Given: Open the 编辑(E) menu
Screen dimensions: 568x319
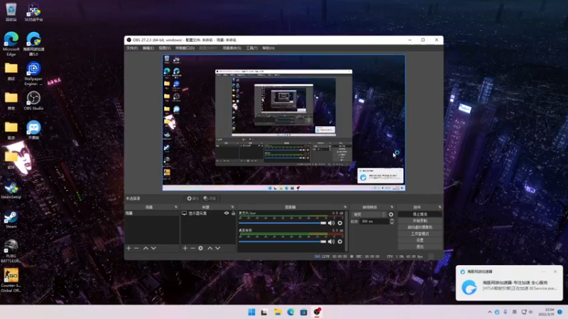Looking at the screenshot, I should click(148, 48).
